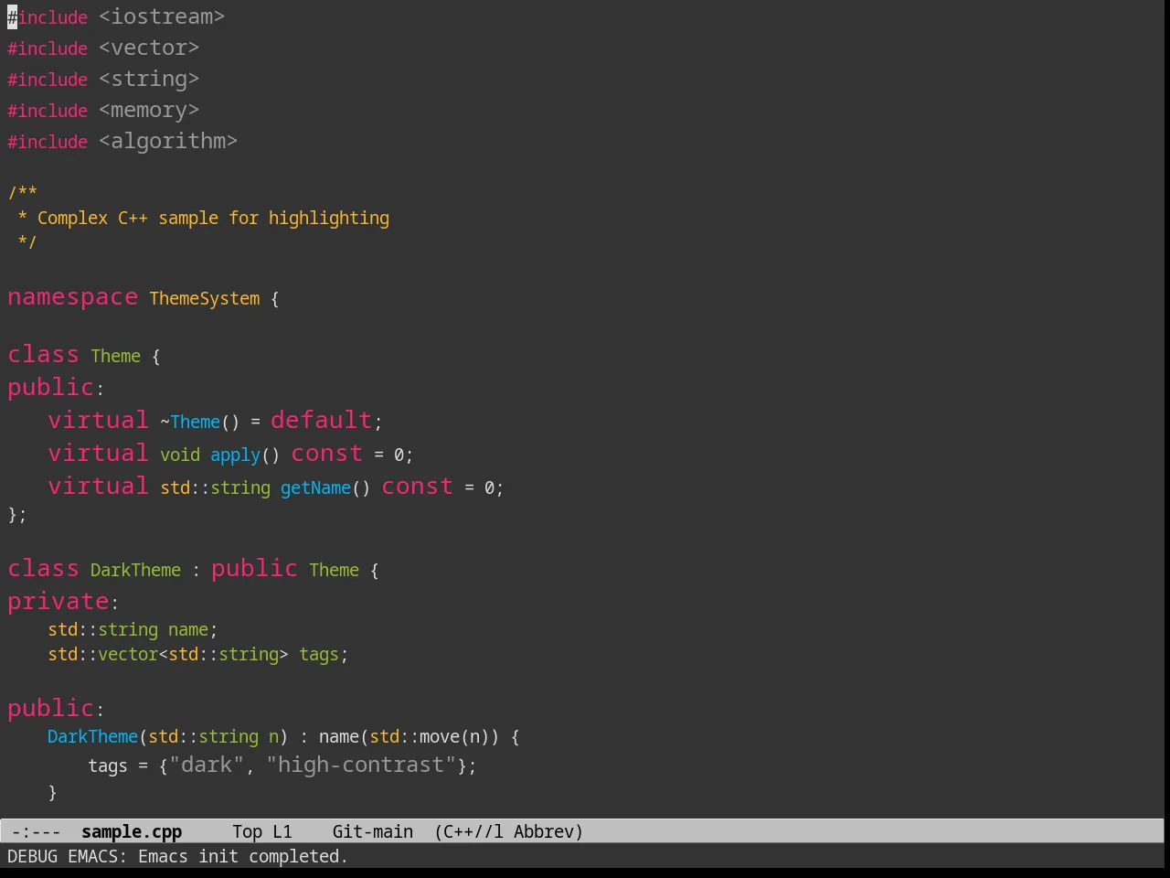Place cursor on <memory> include
Screen dimensions: 1170x878
click(149, 110)
